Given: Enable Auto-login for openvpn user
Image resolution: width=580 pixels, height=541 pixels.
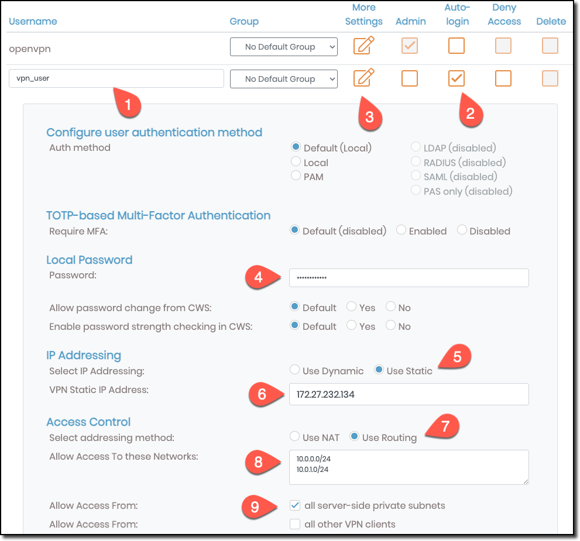Looking at the screenshot, I should pyautogui.click(x=457, y=46).
